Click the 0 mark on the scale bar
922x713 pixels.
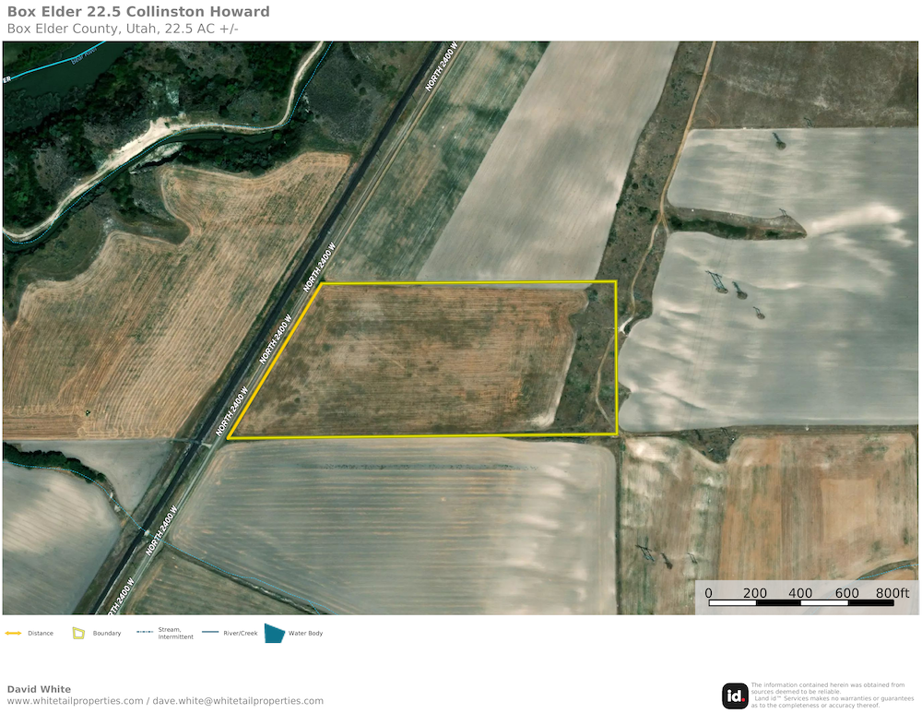coord(708,593)
